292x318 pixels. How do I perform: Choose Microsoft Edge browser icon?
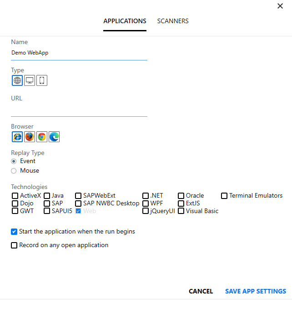coord(54,137)
